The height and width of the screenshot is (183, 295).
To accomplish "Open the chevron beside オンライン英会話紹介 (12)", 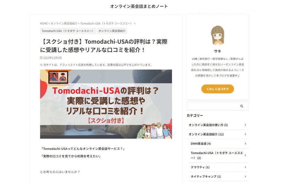I will point(245,134).
